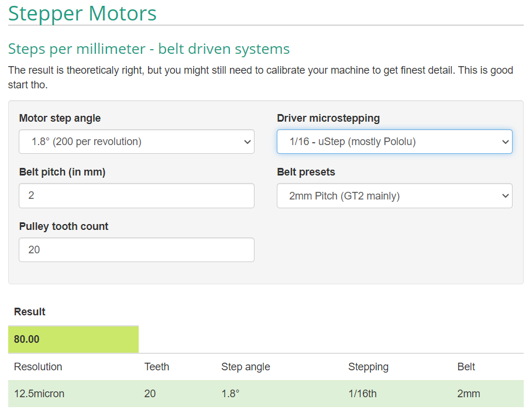Click the Motor step angle label
This screenshot has width=529, height=413.
click(x=60, y=118)
